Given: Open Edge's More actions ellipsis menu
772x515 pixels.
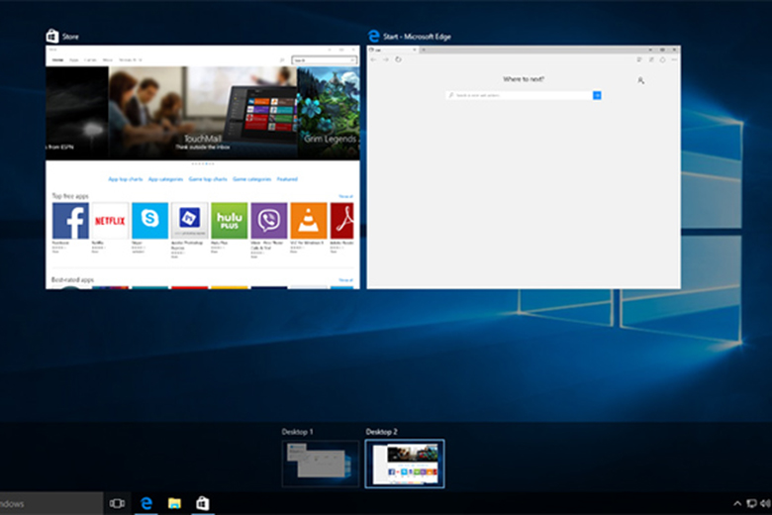Looking at the screenshot, I should pos(675,59).
